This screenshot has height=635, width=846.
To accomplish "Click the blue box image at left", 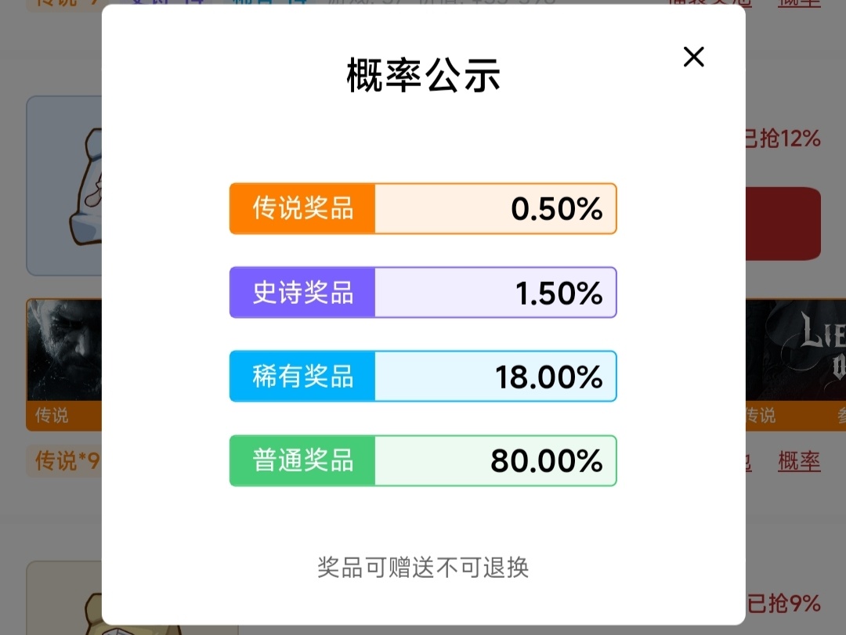I will tap(64, 186).
